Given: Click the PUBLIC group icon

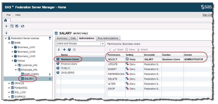Looking at the screenshot, I should point(58,68).
